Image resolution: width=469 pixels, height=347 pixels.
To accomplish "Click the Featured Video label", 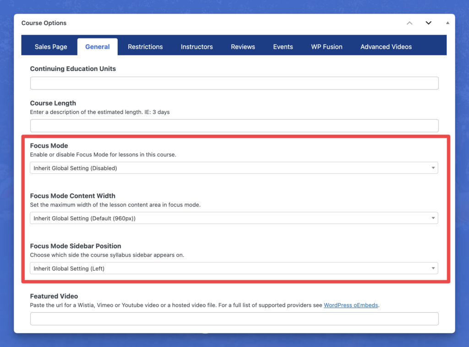I will [x=54, y=296].
